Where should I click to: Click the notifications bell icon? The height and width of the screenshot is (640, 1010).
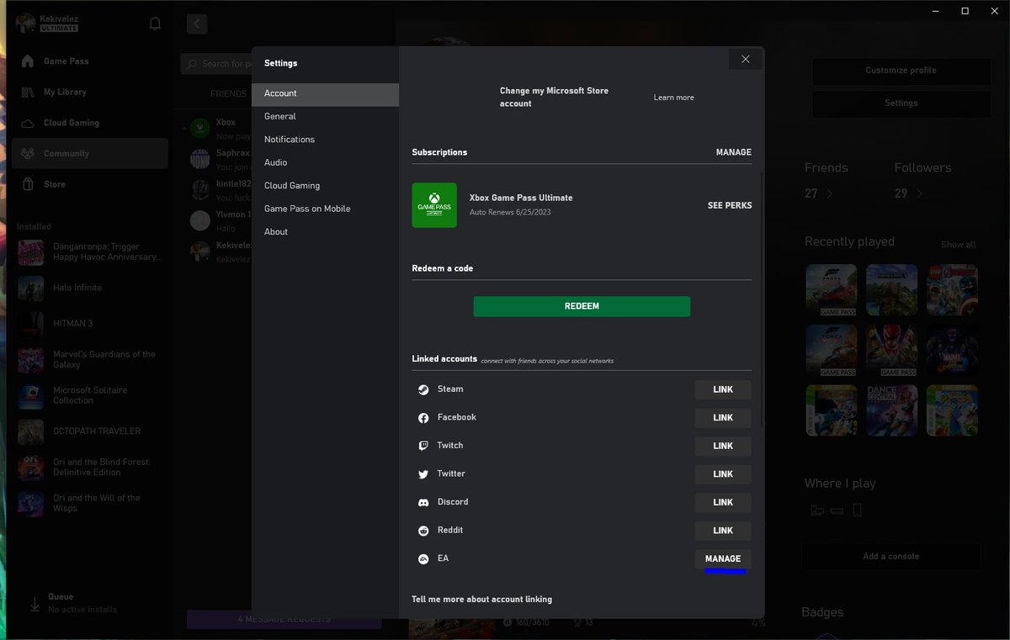click(155, 24)
